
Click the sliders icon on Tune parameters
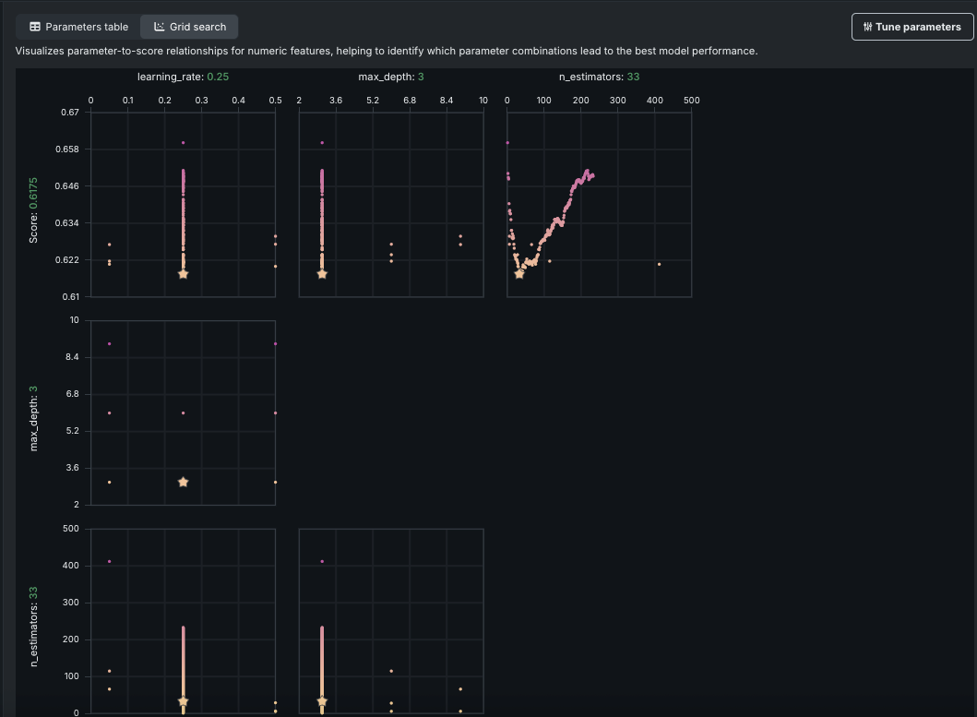click(x=867, y=27)
